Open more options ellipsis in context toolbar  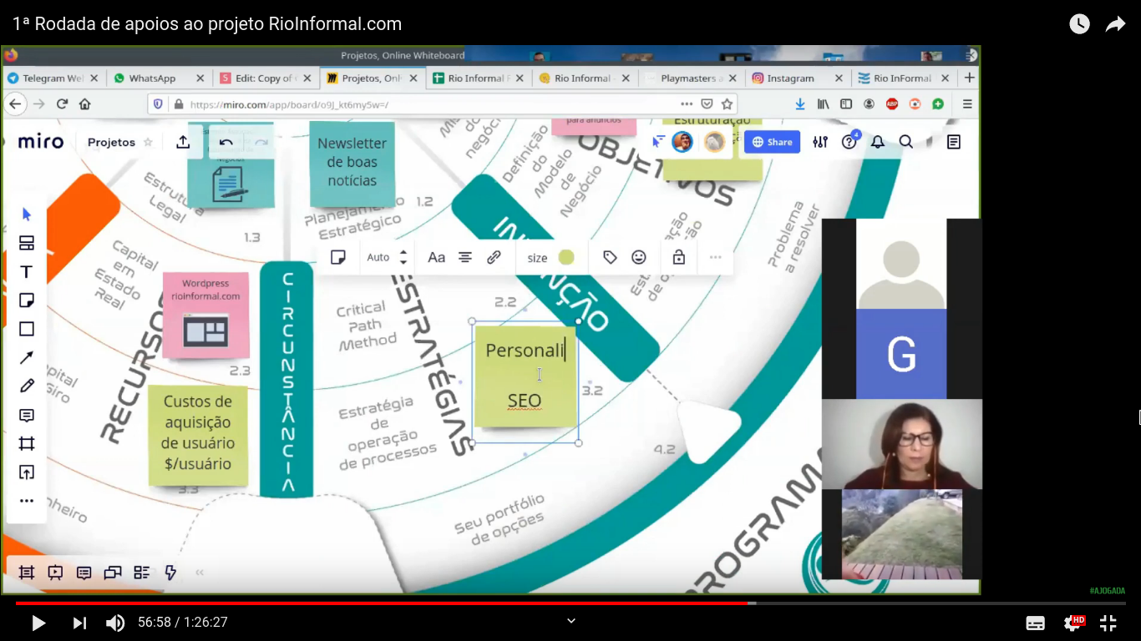coord(716,257)
